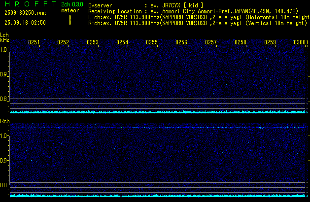The image size is (310, 202).
Task: Click the Receiving Location Aomori City line
Action: 193,11
